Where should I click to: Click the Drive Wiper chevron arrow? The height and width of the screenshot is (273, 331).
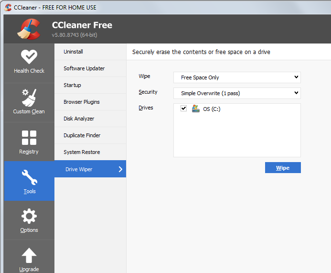coord(120,169)
